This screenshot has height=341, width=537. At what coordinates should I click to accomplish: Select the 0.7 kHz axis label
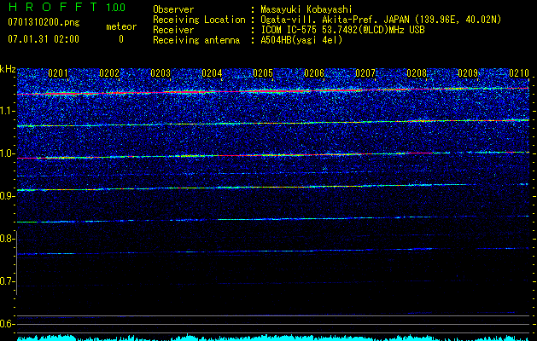[8, 281]
